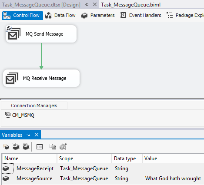The height and width of the screenshot is (185, 204).
Task: Select the Connection Managers tab
Action: tap(34, 106)
